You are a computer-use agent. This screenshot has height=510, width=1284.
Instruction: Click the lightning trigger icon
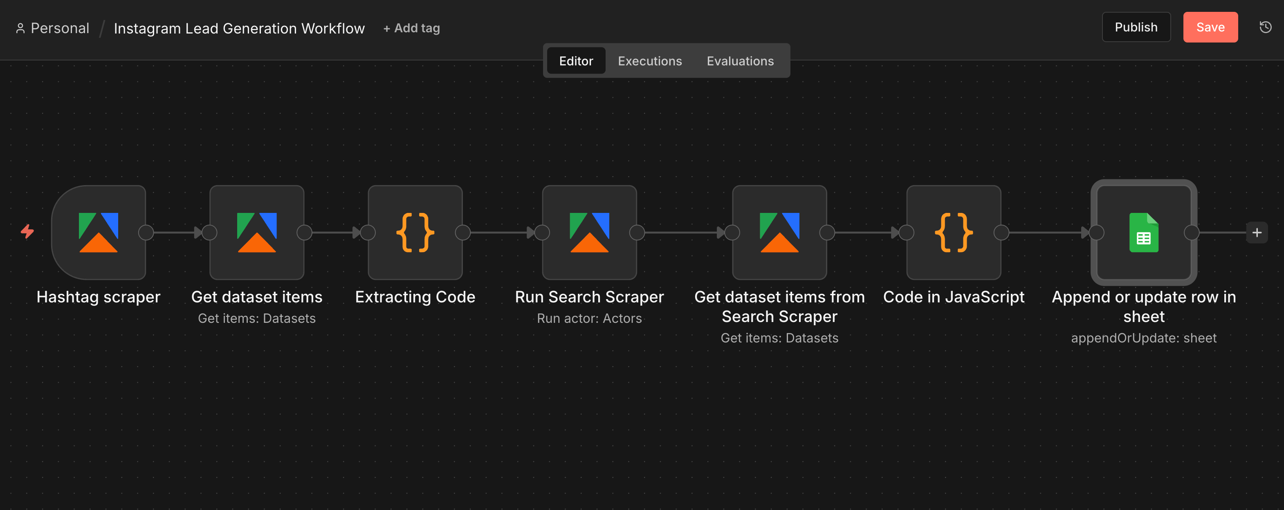point(27,232)
